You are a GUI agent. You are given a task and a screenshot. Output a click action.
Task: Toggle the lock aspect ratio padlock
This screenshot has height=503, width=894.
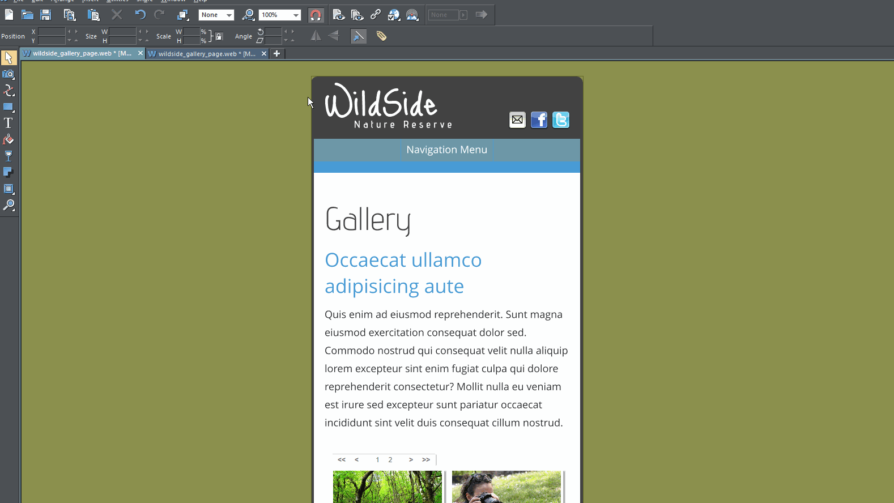click(x=219, y=36)
